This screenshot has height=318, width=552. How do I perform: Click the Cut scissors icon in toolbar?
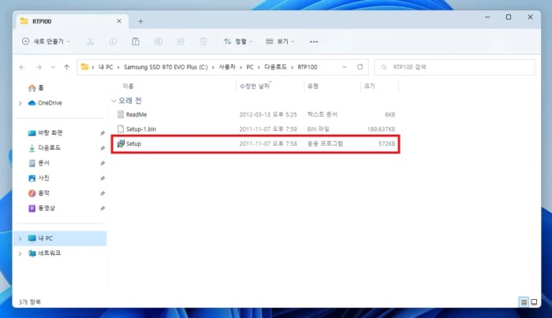[x=91, y=42]
